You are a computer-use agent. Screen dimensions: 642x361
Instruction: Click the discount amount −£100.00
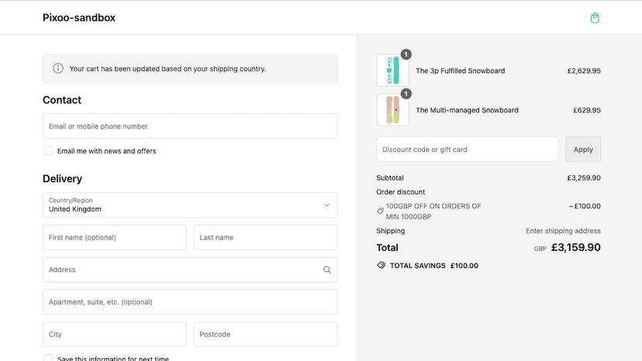[585, 206]
